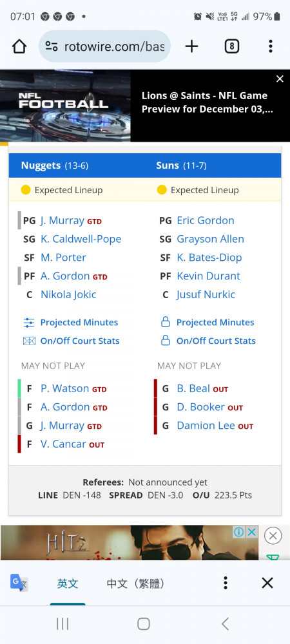Open the D. Booker player link

pyautogui.click(x=201, y=407)
